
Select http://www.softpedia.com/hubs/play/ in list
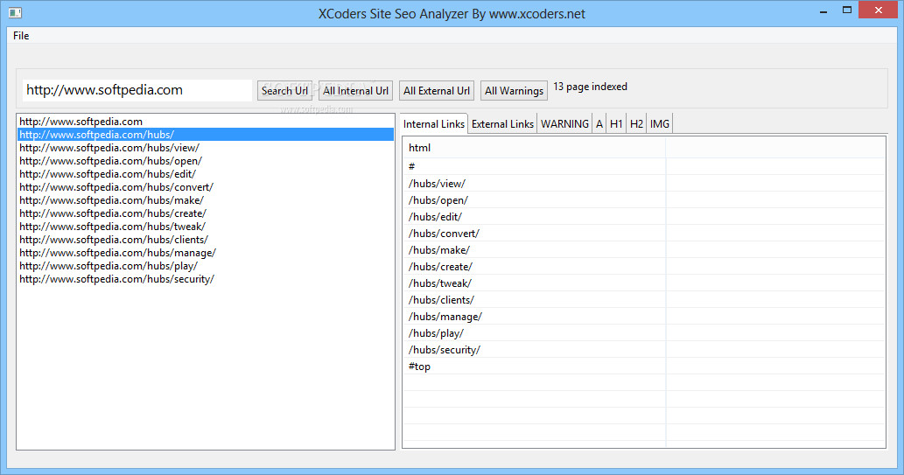point(206,266)
